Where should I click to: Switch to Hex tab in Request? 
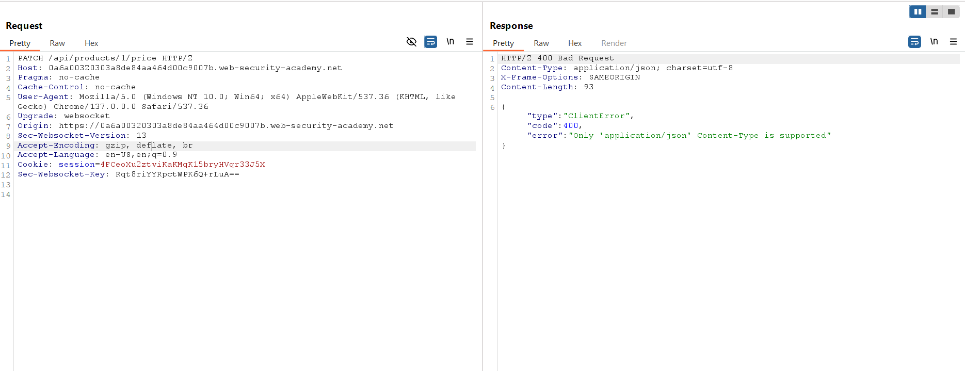tap(91, 43)
